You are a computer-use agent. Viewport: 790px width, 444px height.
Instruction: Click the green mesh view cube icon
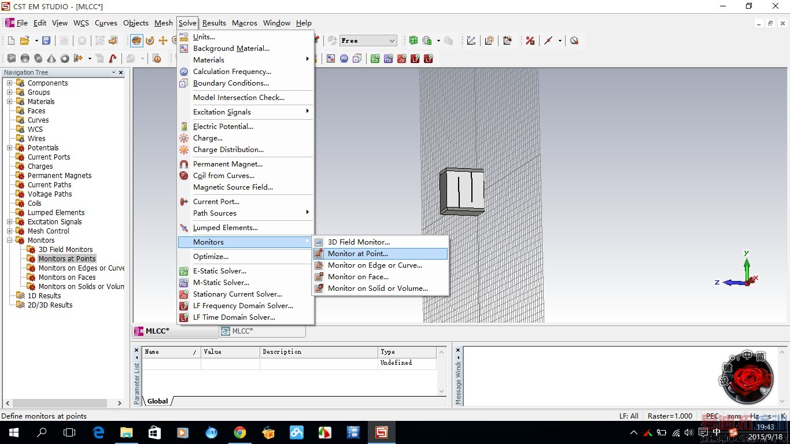tap(414, 40)
